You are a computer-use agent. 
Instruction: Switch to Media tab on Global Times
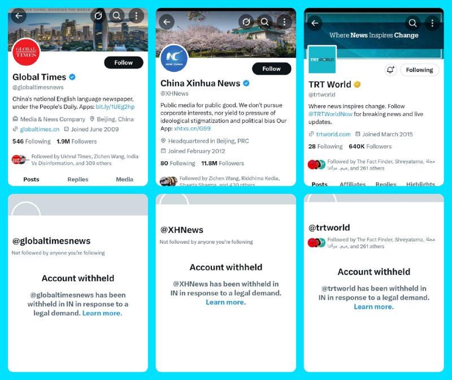point(124,179)
